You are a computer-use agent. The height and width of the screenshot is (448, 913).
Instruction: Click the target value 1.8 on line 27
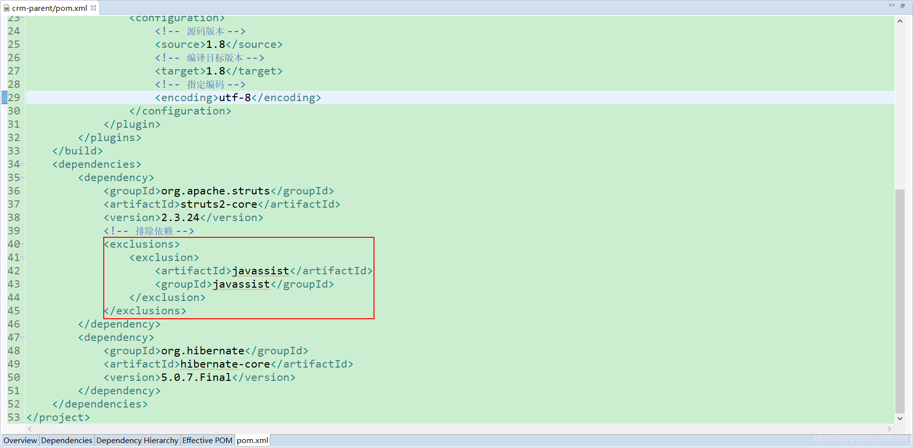coord(215,71)
